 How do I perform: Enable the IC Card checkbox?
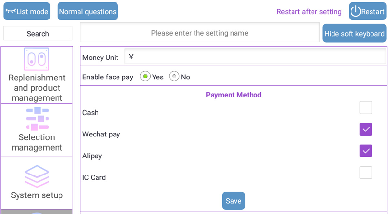click(366, 173)
